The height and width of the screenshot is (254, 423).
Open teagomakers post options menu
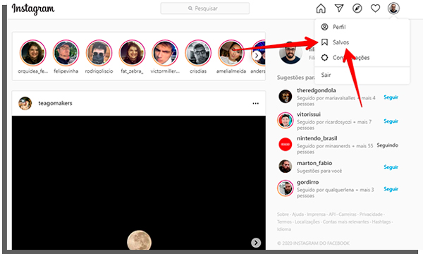(x=255, y=104)
